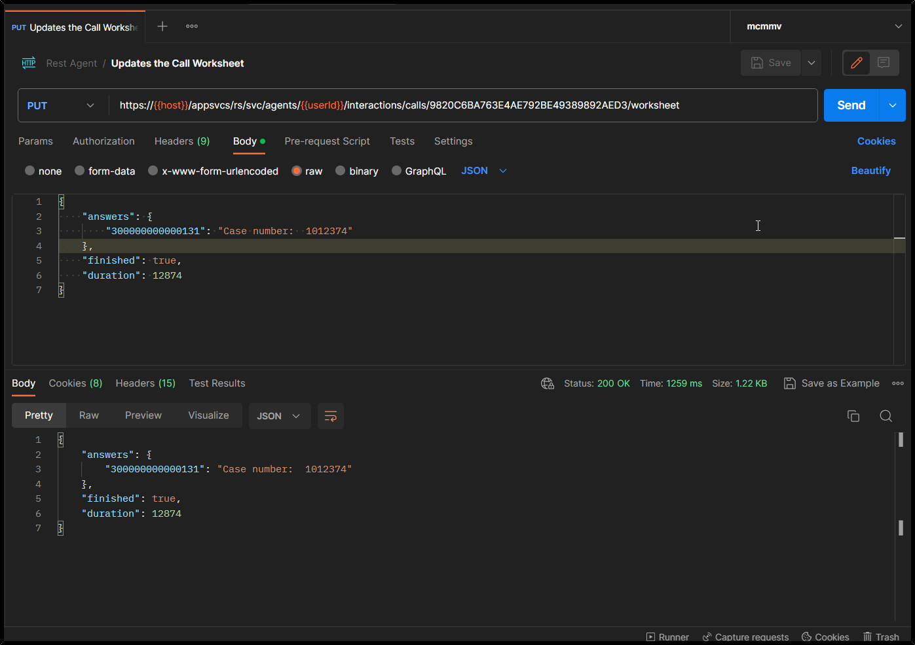Screen dimensions: 915x645
Task: Open the response Cookies (8) tab
Action: point(75,383)
